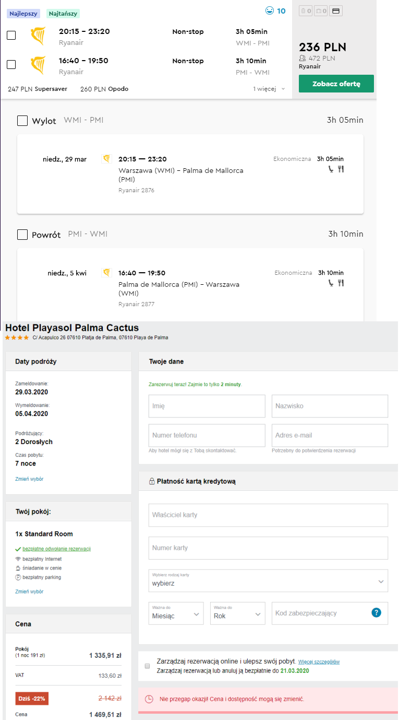Focus the Imię input field

point(207,406)
